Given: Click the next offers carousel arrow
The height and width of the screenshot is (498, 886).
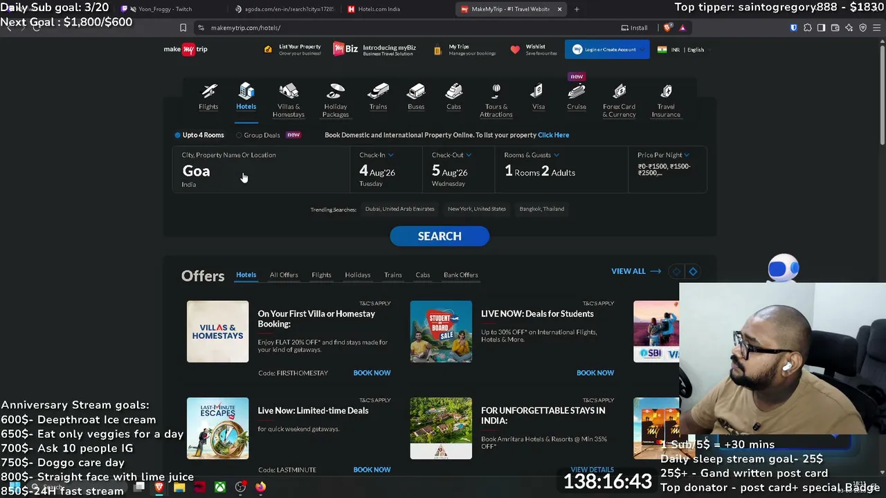Looking at the screenshot, I should [x=693, y=272].
